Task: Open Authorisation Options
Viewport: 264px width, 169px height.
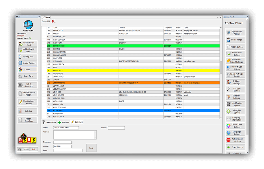Action: (x=236, y=140)
